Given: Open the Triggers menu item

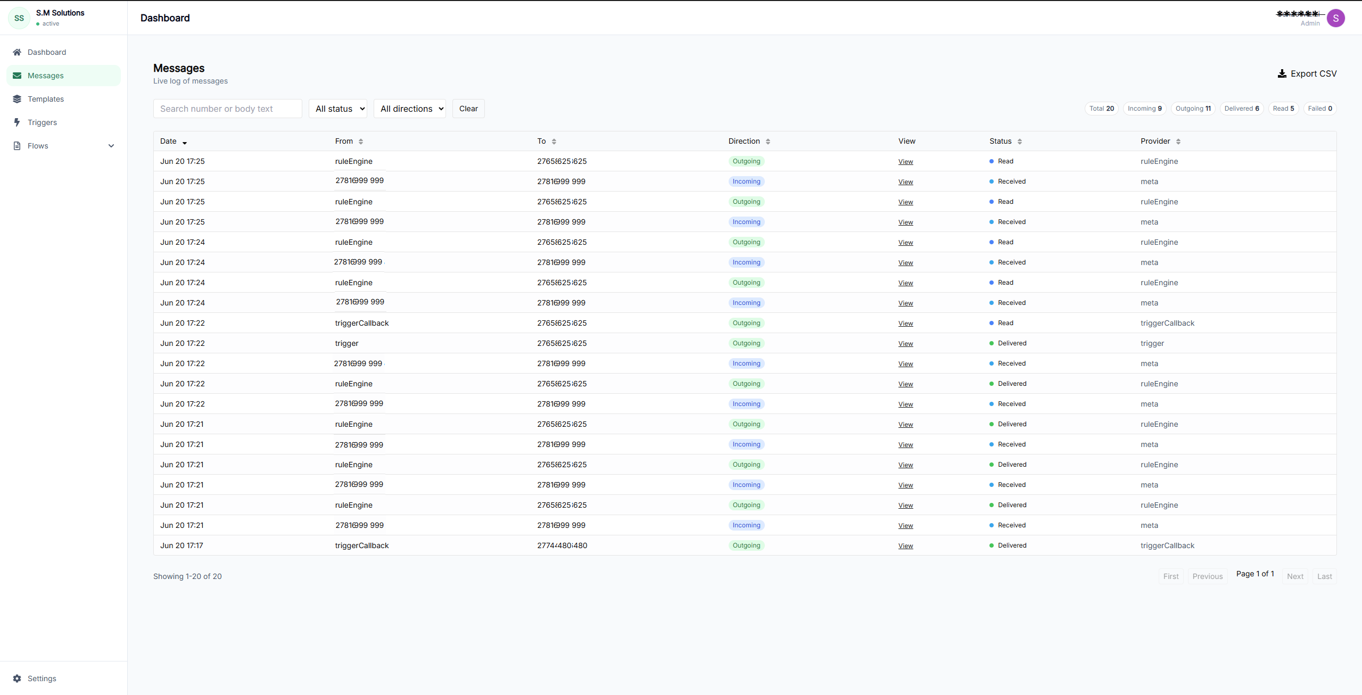Looking at the screenshot, I should pyautogui.click(x=64, y=122).
